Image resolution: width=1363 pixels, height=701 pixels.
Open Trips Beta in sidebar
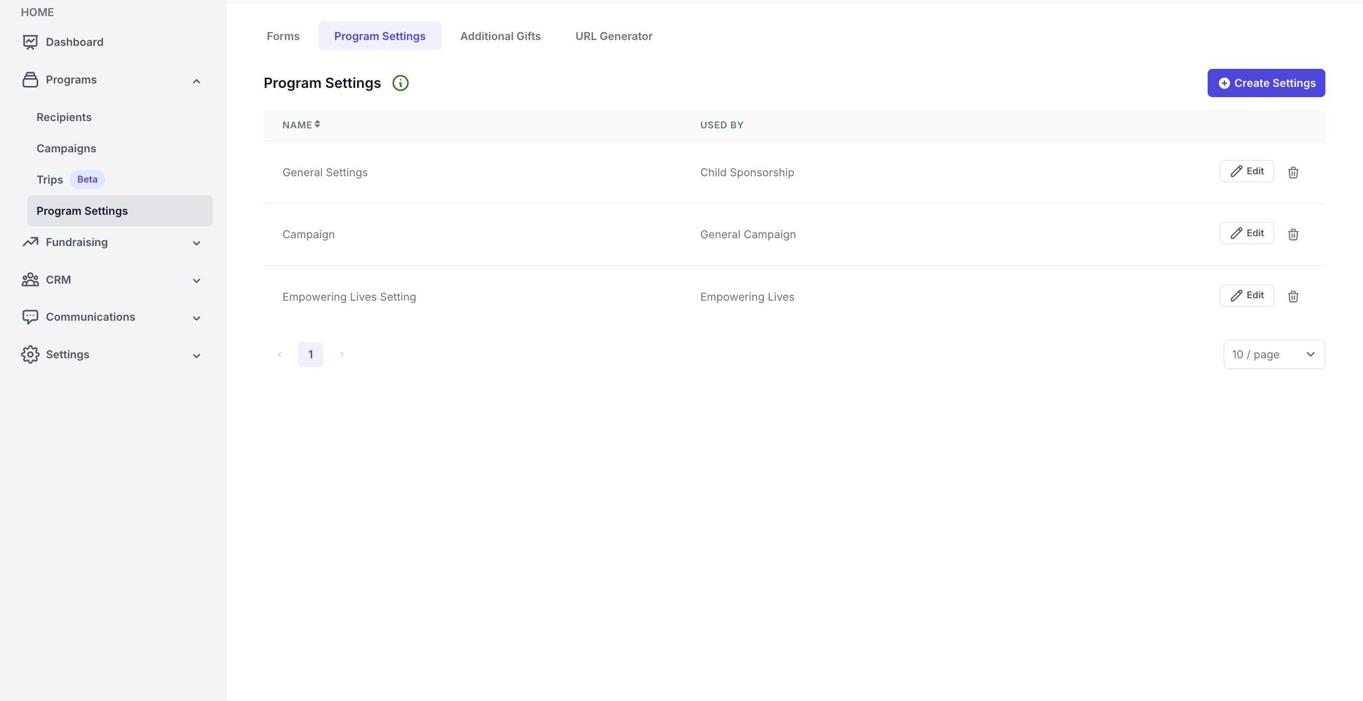click(x=50, y=180)
